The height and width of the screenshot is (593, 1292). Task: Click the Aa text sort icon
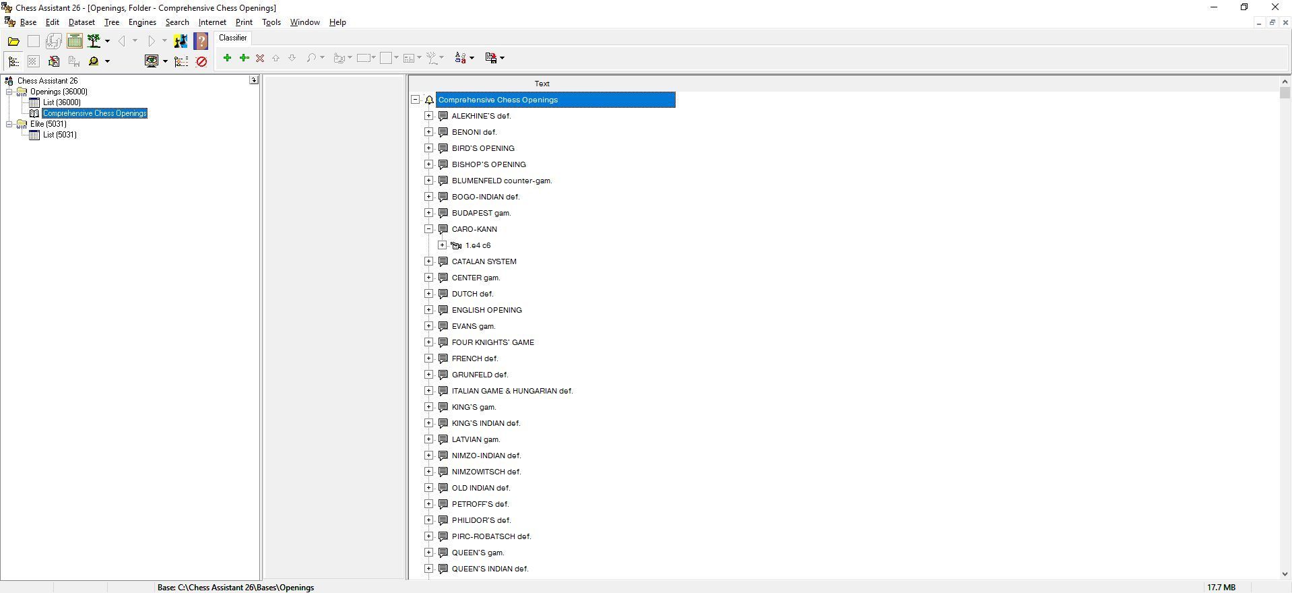(461, 58)
